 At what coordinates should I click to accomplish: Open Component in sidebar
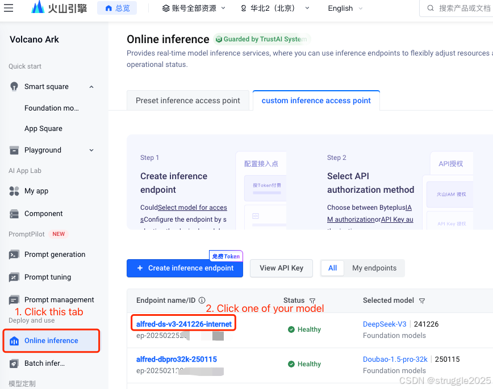pos(44,214)
